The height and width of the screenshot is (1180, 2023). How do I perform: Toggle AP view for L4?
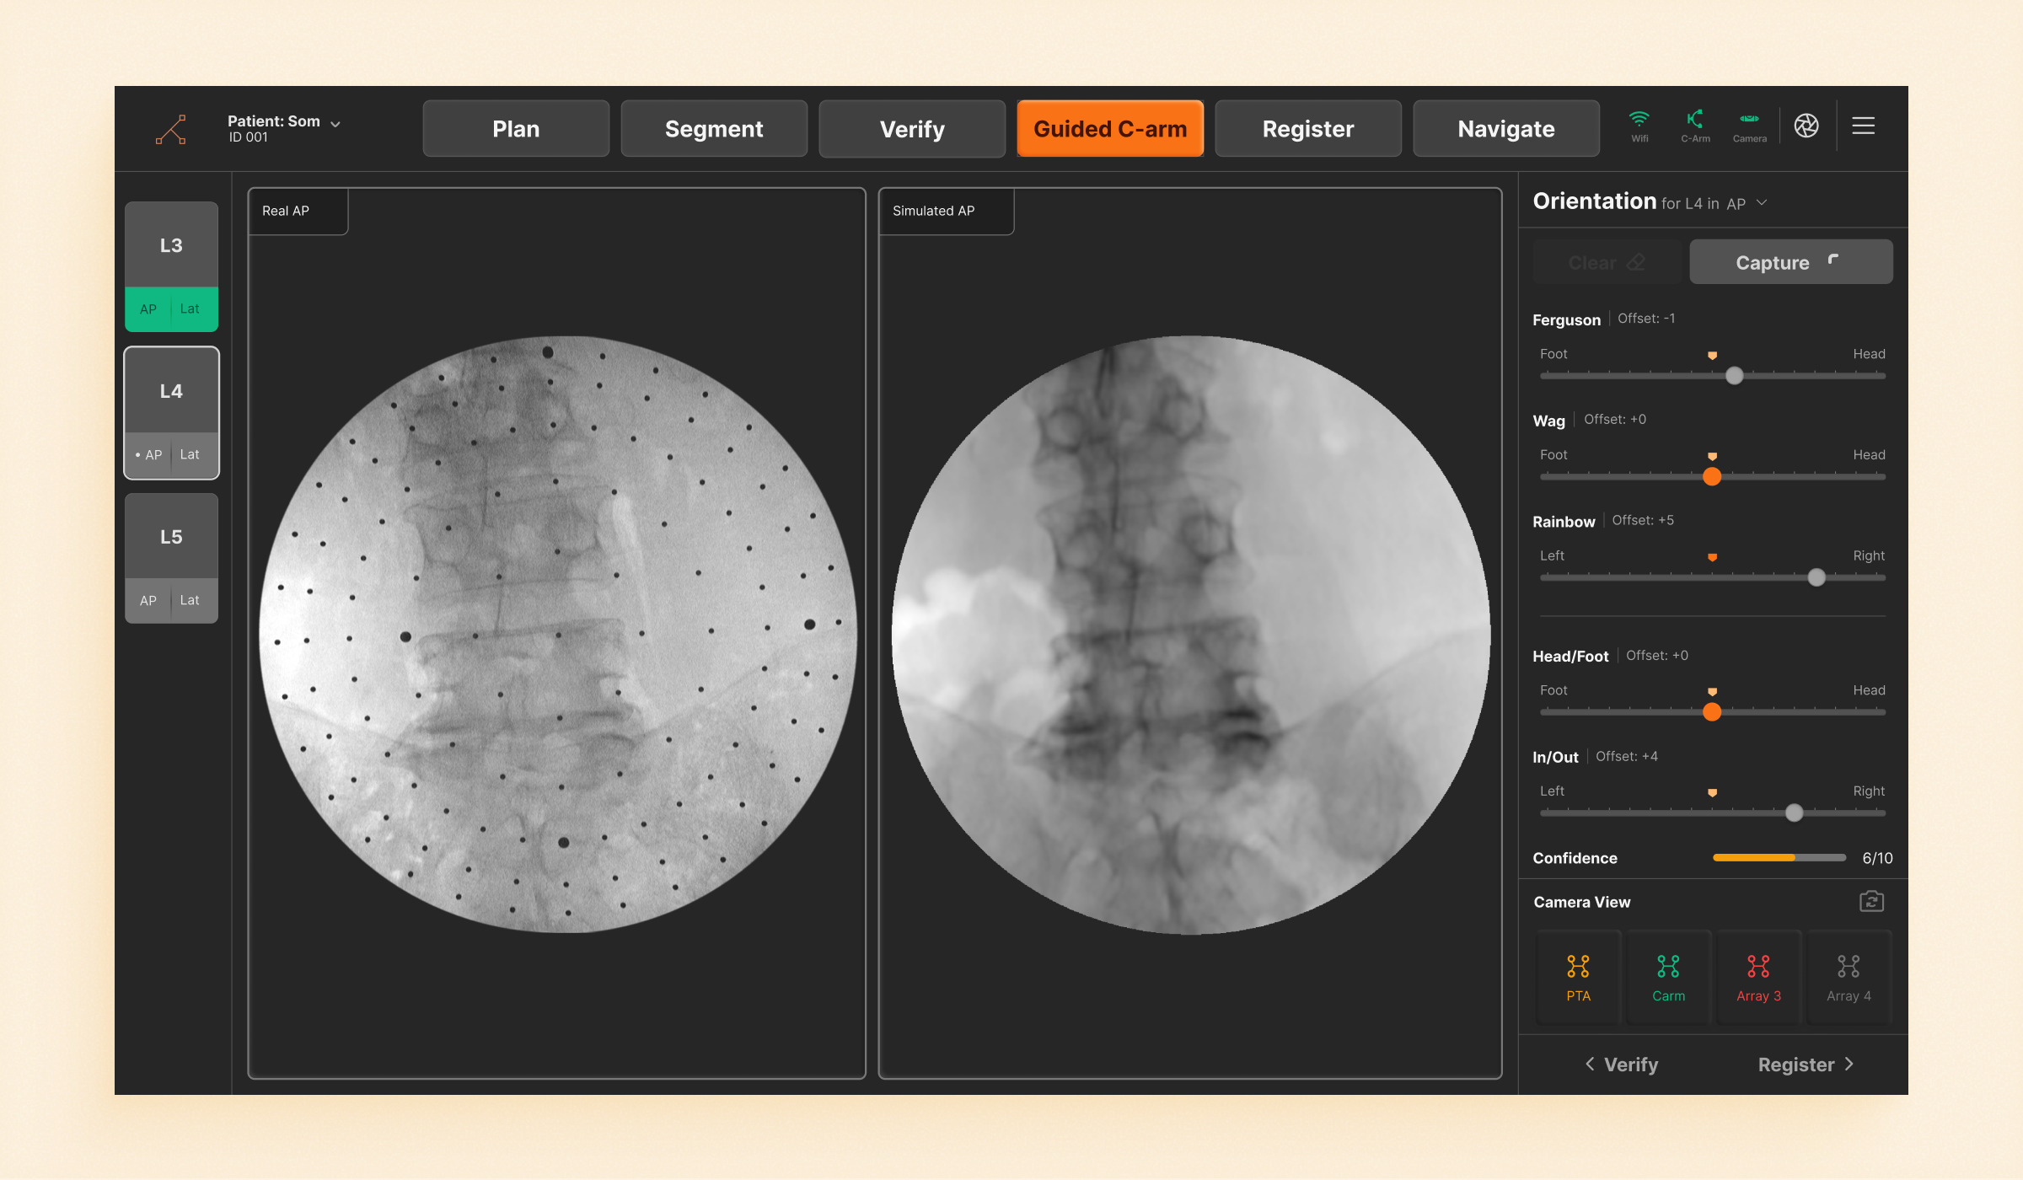click(149, 455)
